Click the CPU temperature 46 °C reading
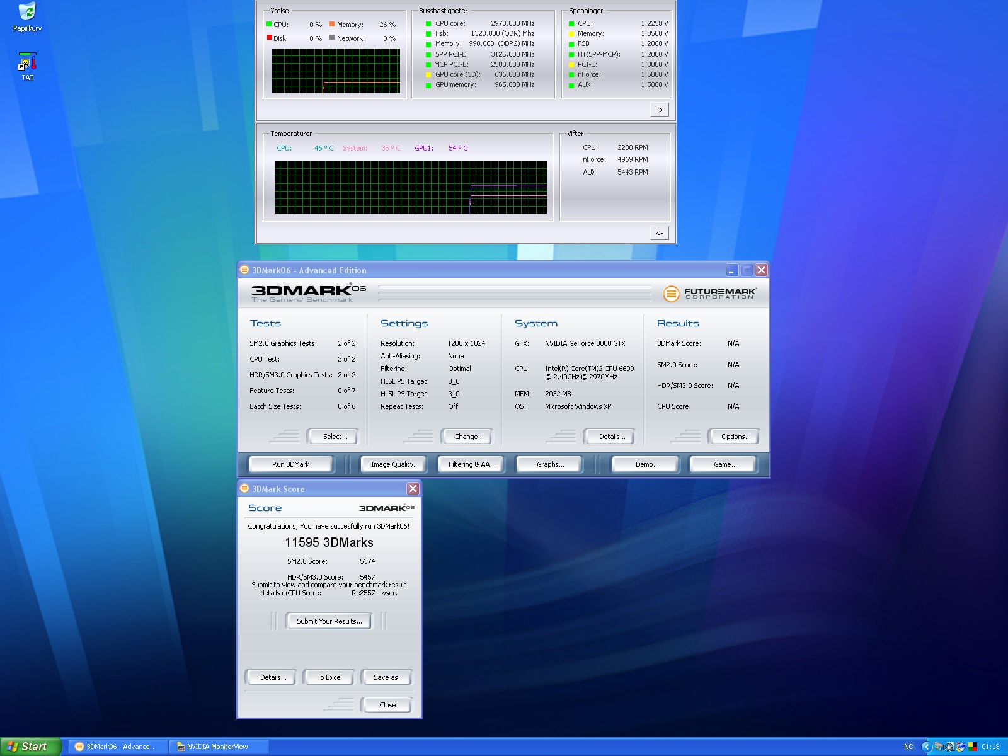 324,148
